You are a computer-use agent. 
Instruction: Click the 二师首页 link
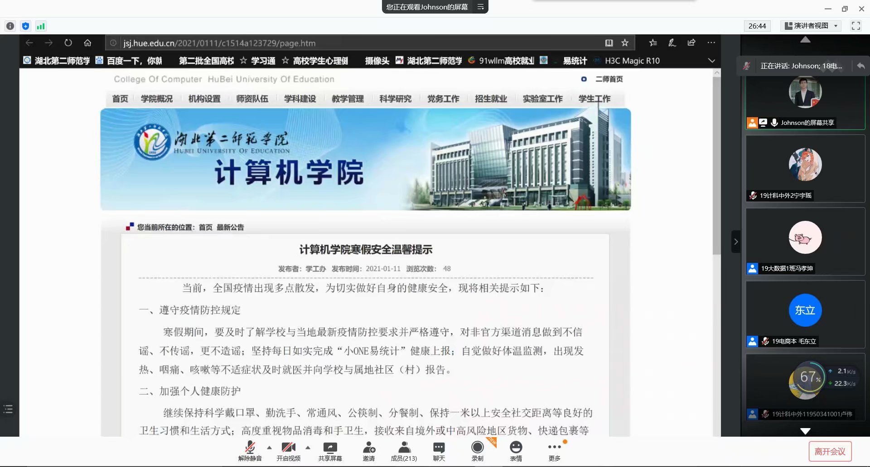(x=609, y=79)
